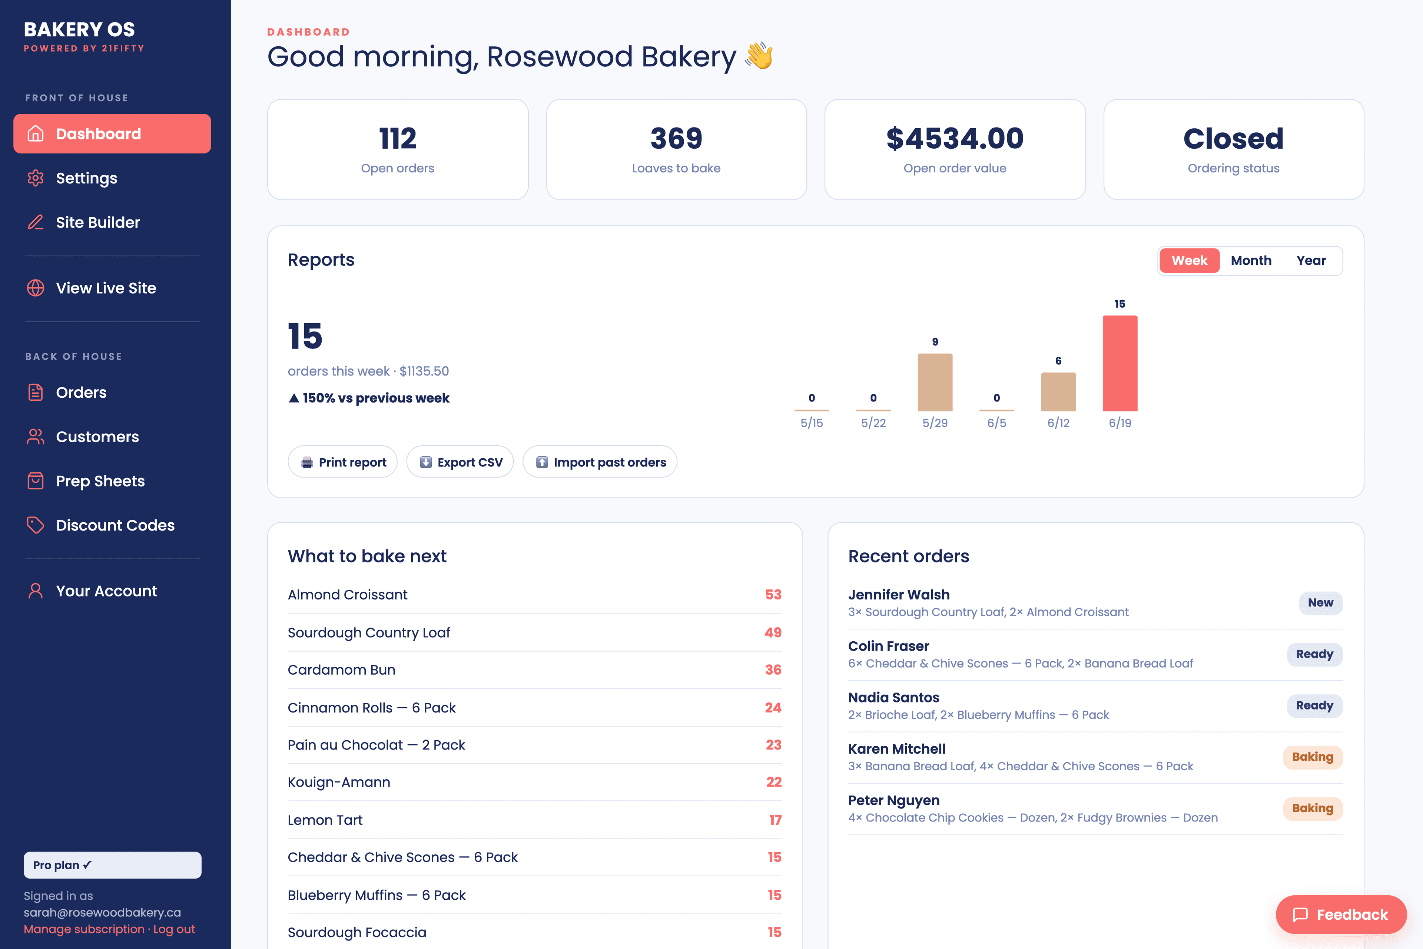The width and height of the screenshot is (1423, 949).
Task: Select the 5/29 bar in chart
Action: [935, 383]
